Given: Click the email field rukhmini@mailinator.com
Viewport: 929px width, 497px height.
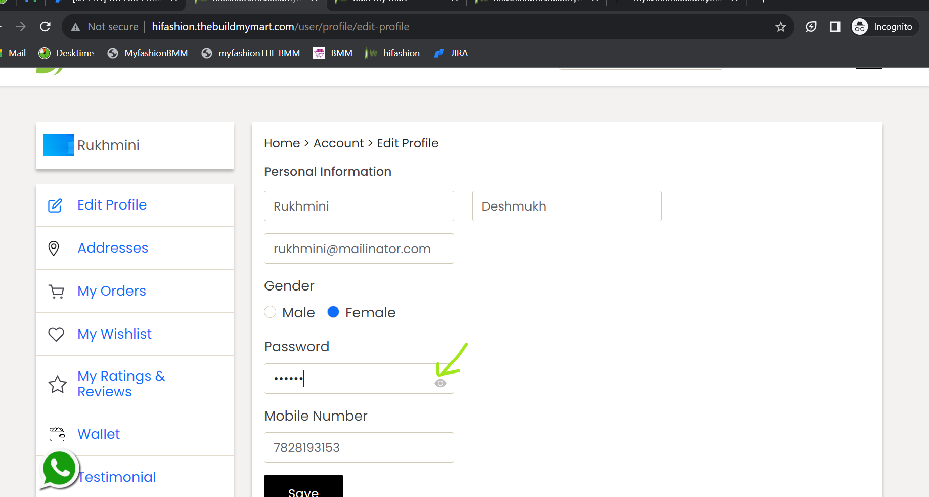Looking at the screenshot, I should 359,248.
